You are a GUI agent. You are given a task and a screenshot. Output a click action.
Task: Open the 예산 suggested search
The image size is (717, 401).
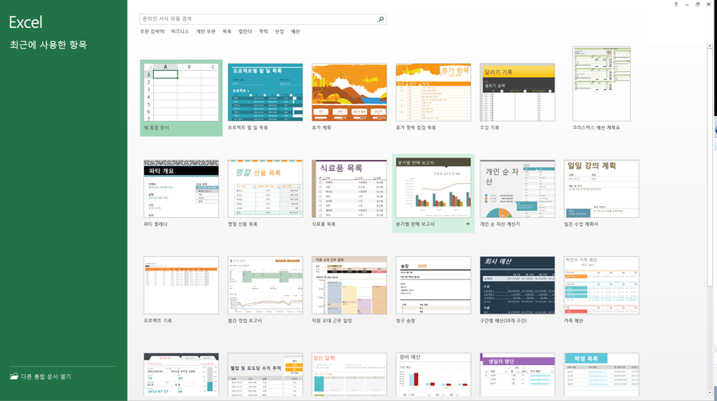pyautogui.click(x=296, y=32)
